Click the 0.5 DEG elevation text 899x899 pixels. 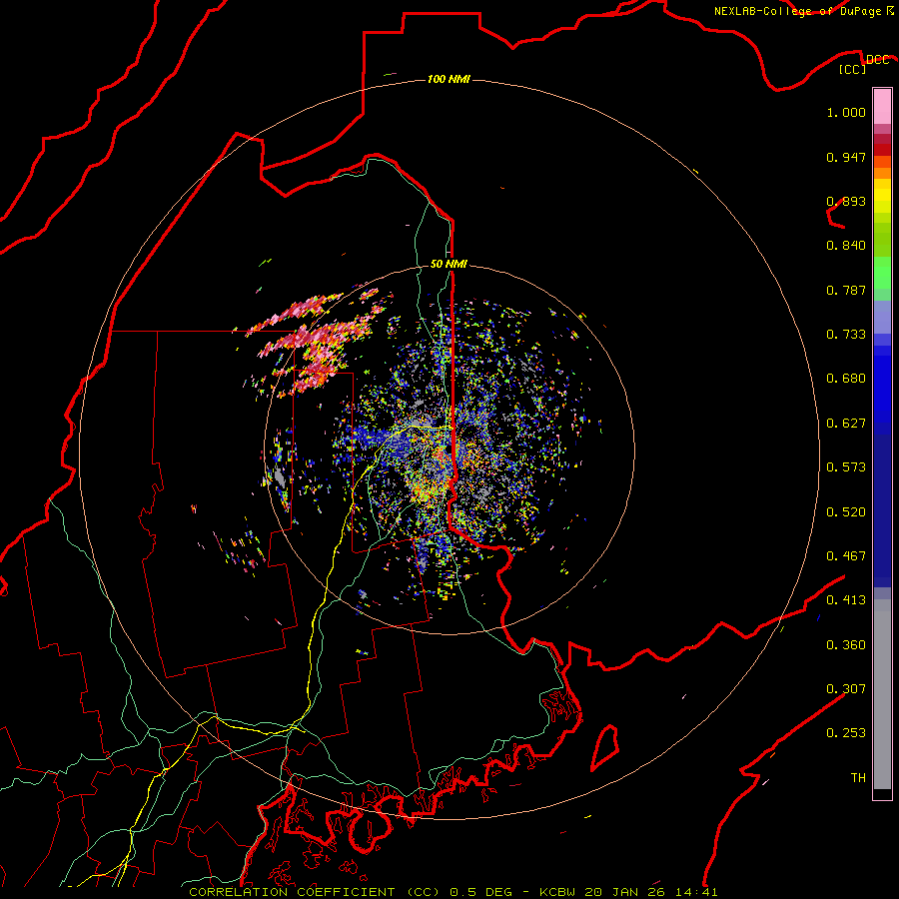[480, 892]
